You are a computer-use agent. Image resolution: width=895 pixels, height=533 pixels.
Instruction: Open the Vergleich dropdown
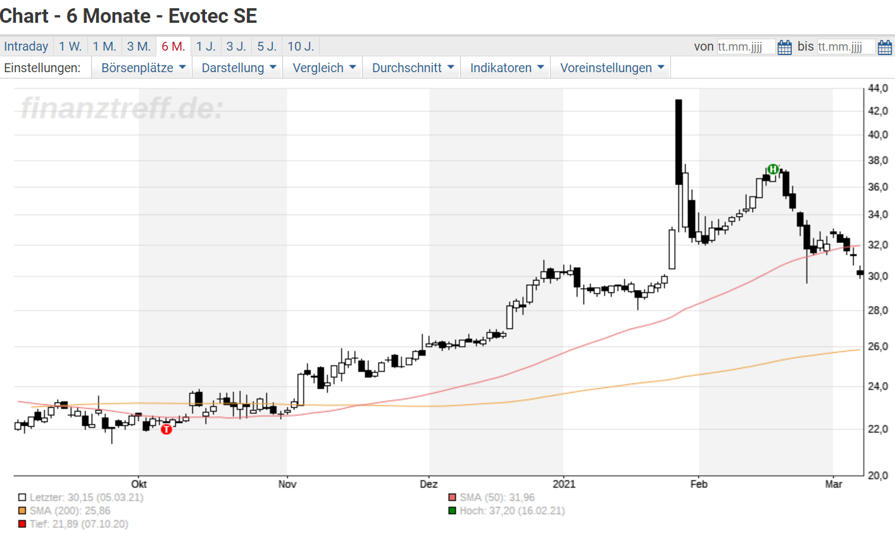[323, 68]
